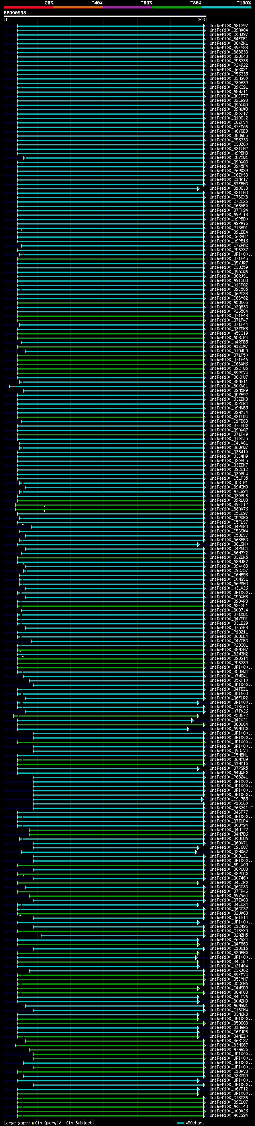Select hit UniRef100_A8W7I1
The image size is (255, 1126).
228,91
